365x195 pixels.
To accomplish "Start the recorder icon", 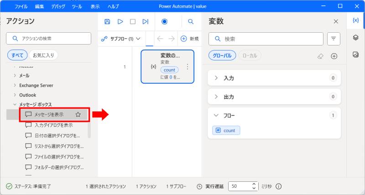I will pos(165,21).
